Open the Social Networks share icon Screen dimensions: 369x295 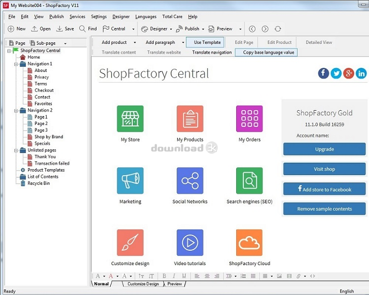click(190, 180)
